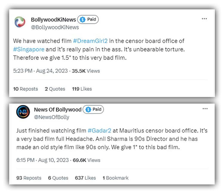View the 93 Reposts list
This screenshot has height=194, width=224.
pos(29,178)
